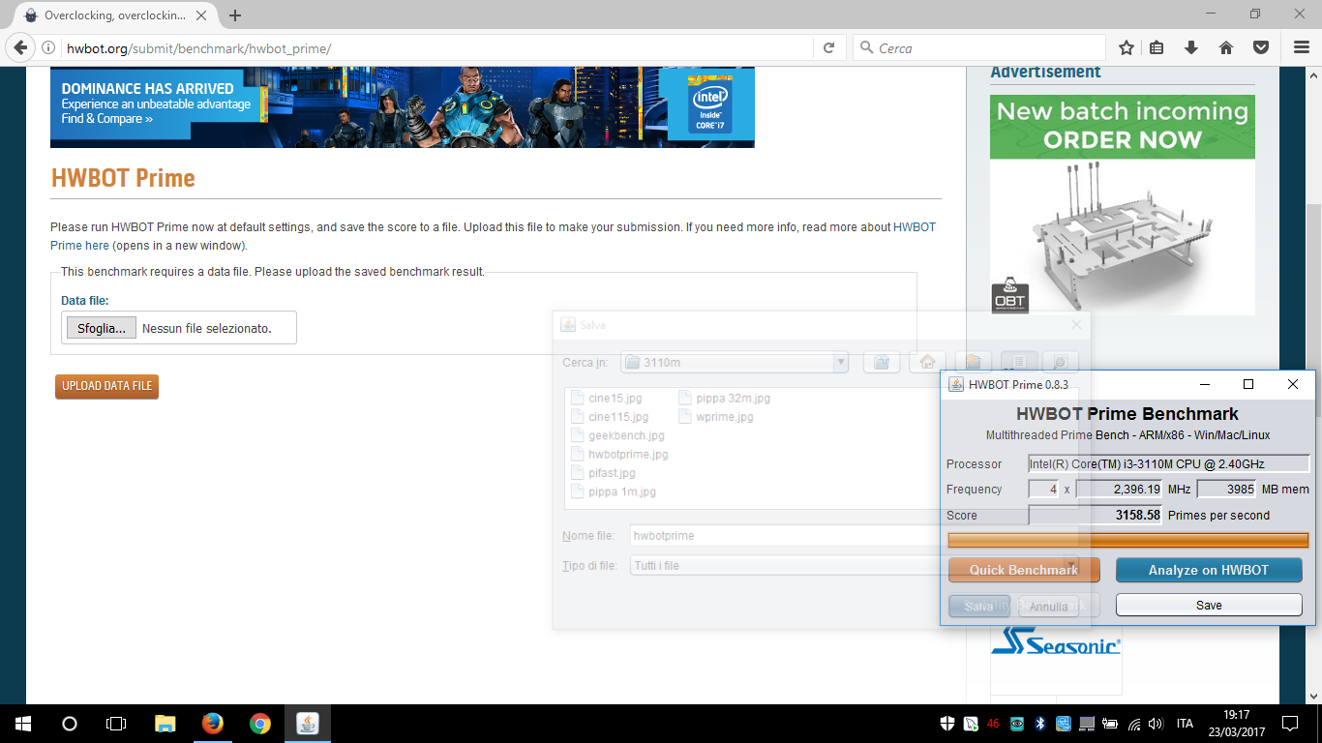Select geekbench.jpg in file list
1322x743 pixels.
tap(617, 435)
